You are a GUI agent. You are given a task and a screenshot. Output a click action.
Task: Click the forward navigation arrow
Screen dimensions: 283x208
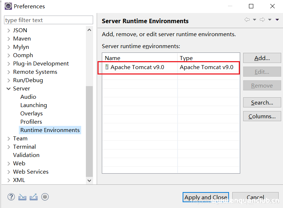coord(262,20)
